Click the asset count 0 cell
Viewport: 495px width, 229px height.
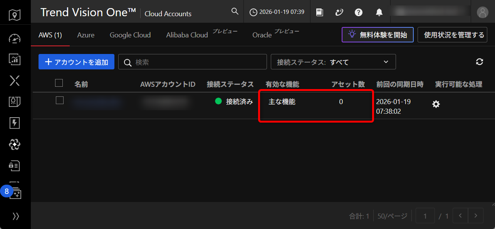pyautogui.click(x=341, y=102)
